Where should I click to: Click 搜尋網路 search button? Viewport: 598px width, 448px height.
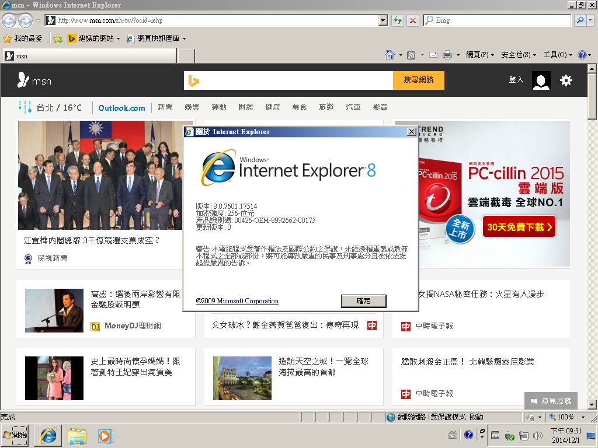tap(418, 80)
